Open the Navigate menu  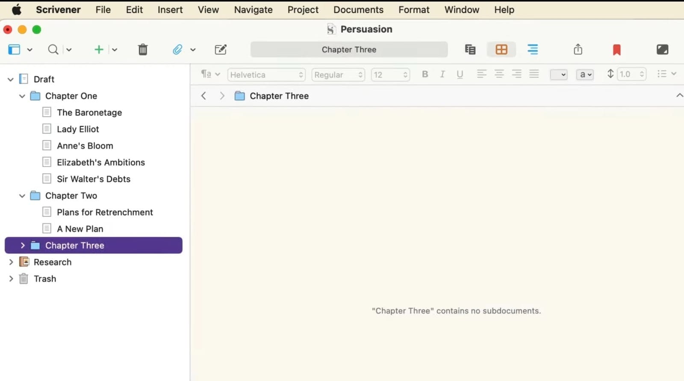click(x=253, y=10)
